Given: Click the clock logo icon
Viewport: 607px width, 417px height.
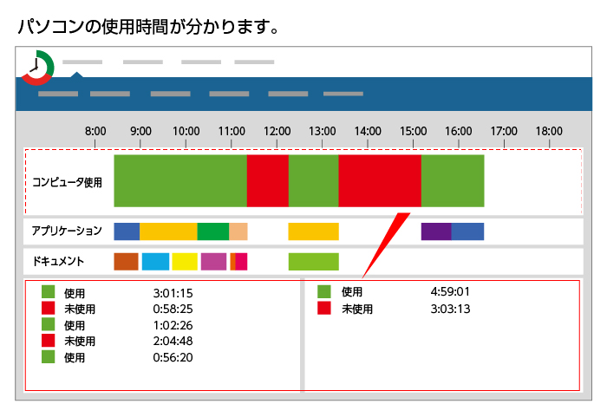Looking at the screenshot, I should click(x=37, y=68).
